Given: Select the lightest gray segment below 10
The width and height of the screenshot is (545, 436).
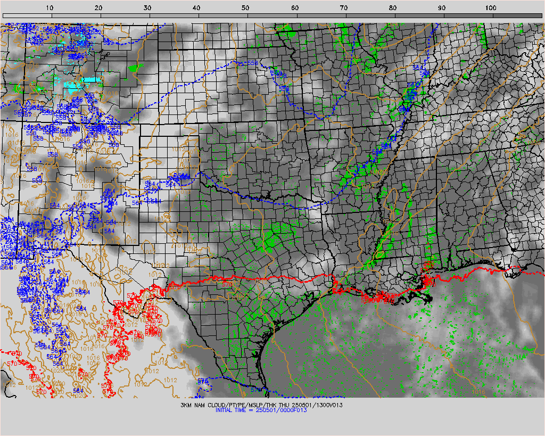Looking at the screenshot, I should pos(27,15).
